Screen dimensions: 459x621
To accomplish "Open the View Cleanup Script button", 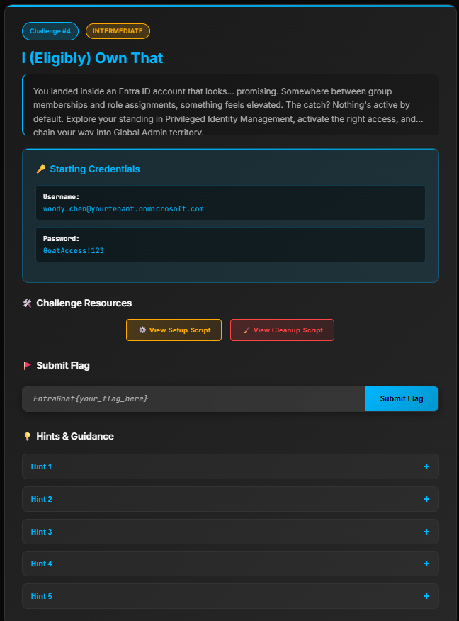I will [282, 330].
